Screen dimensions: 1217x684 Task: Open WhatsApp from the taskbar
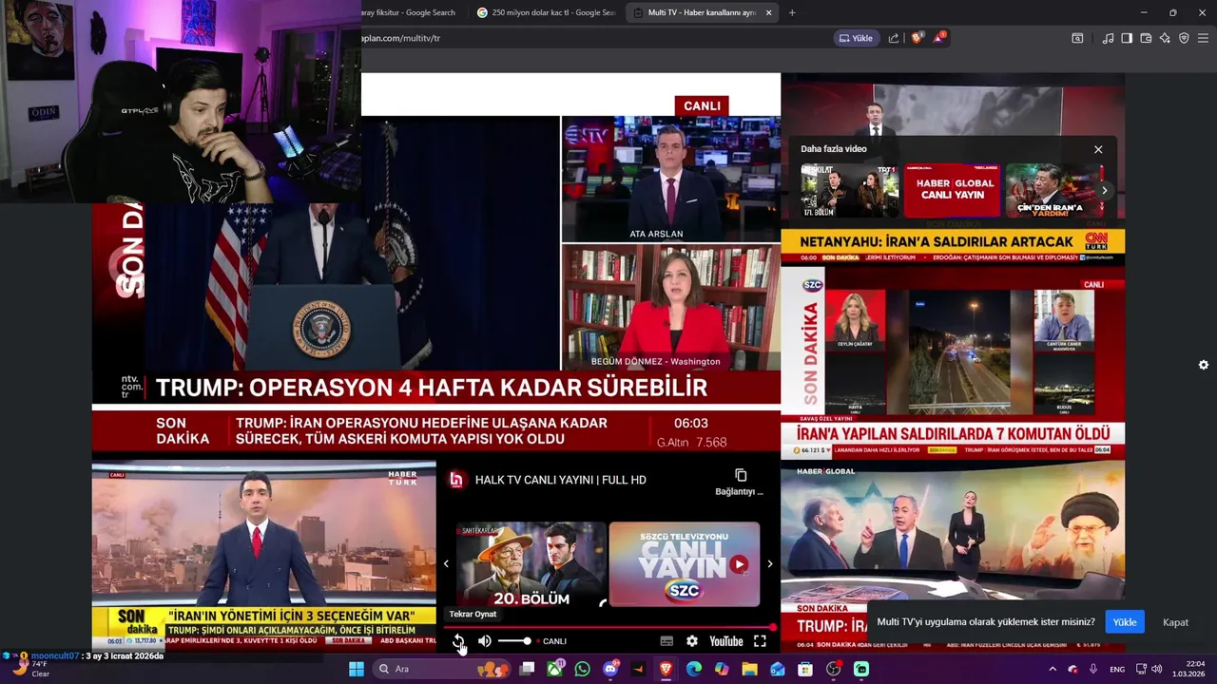[x=582, y=669]
